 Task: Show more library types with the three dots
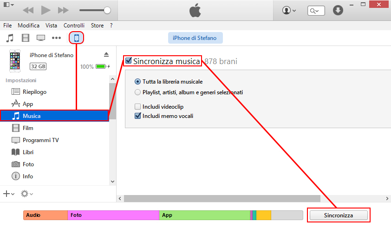(x=56, y=38)
